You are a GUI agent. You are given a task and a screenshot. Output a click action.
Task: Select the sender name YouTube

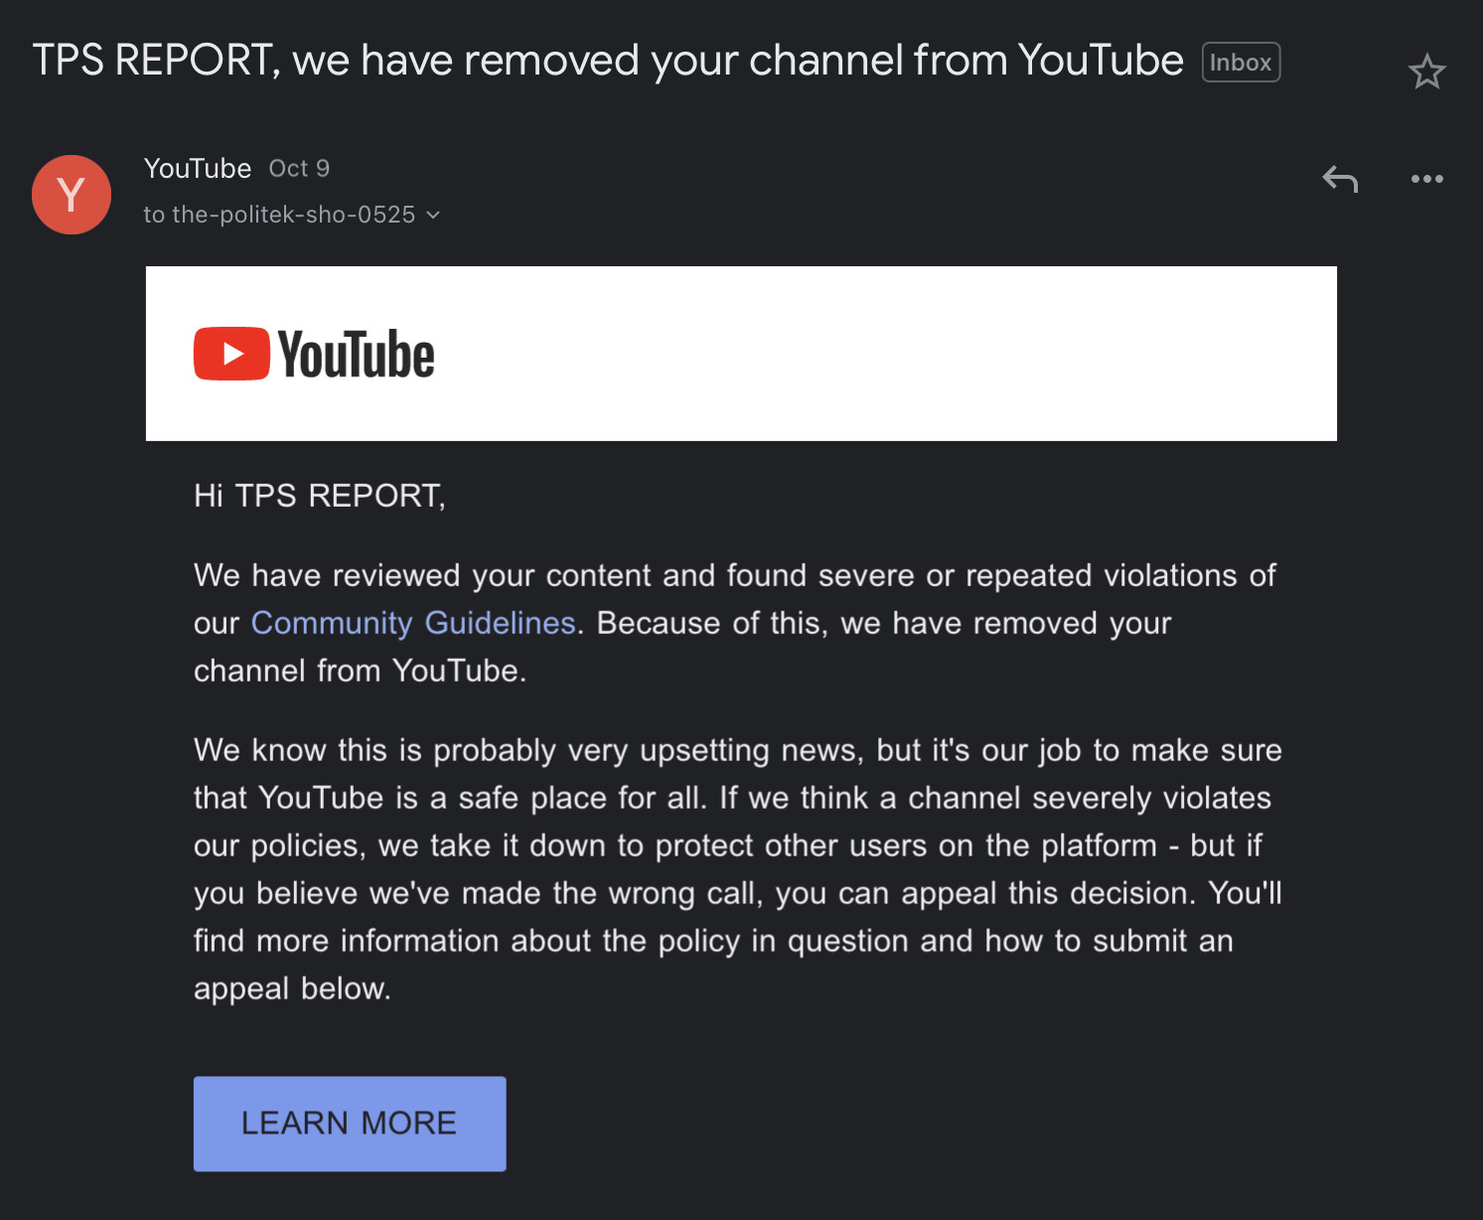click(x=198, y=168)
